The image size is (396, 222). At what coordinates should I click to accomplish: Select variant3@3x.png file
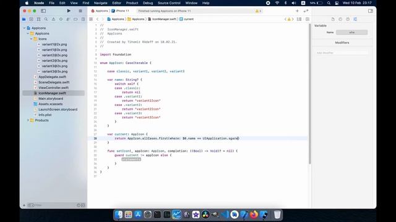(54, 72)
